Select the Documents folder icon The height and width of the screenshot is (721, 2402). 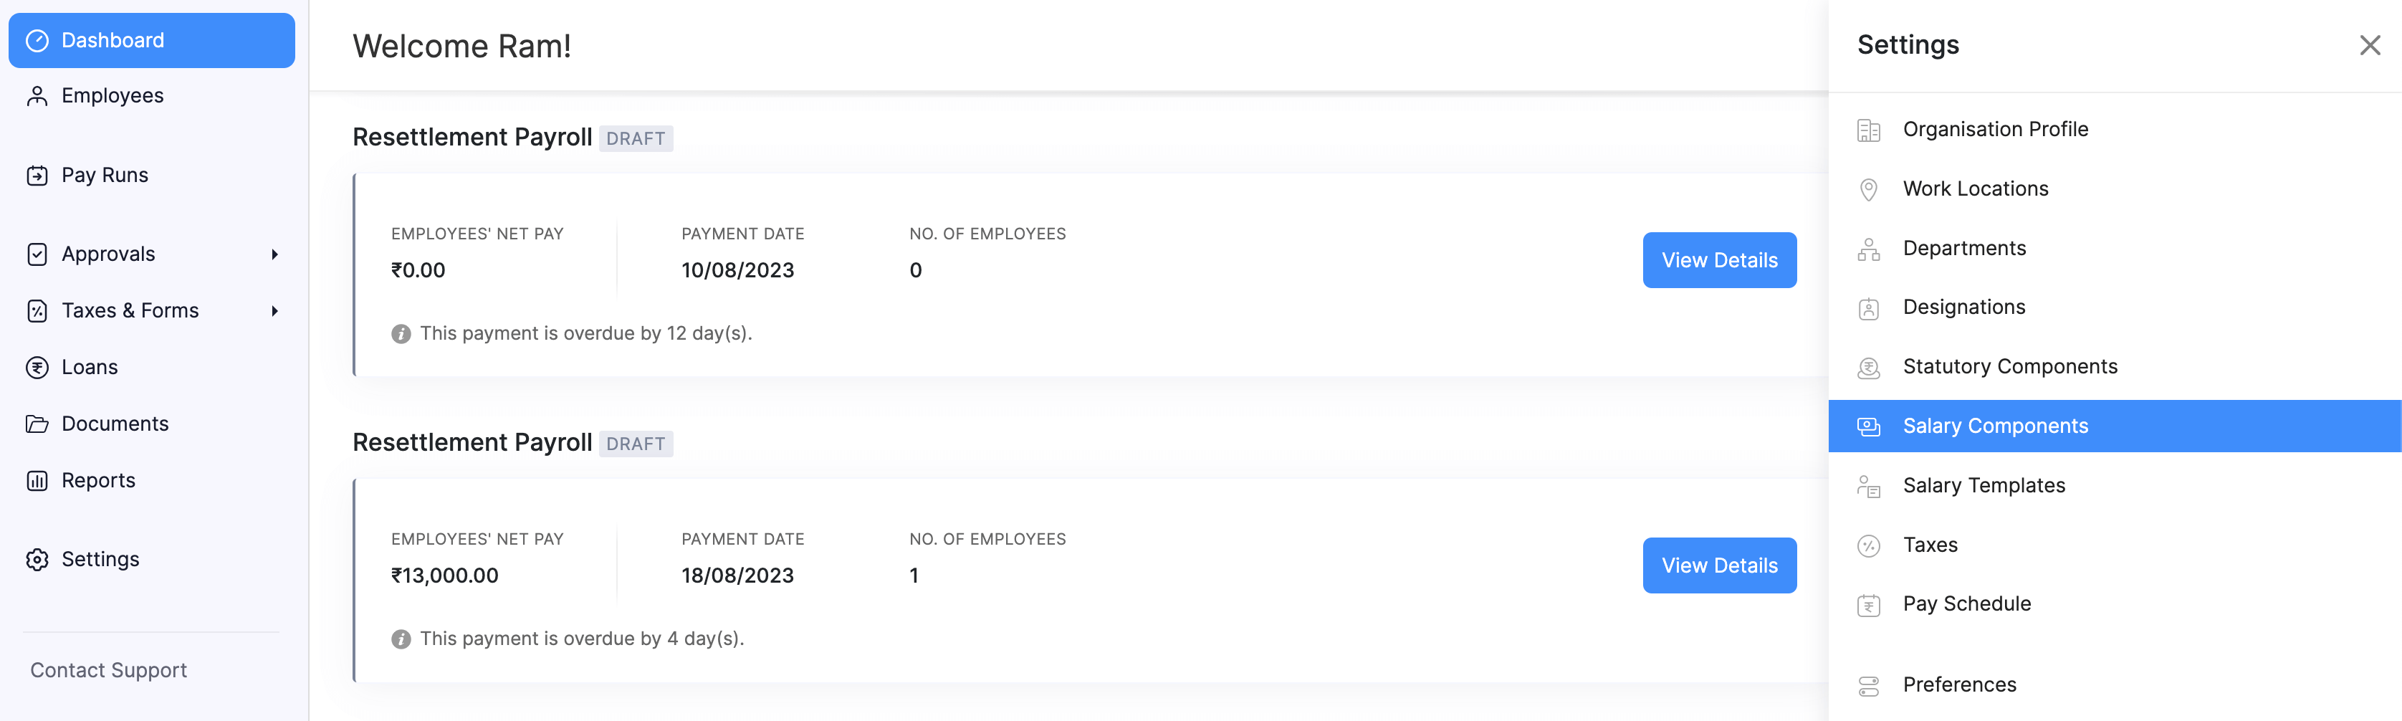(x=37, y=423)
